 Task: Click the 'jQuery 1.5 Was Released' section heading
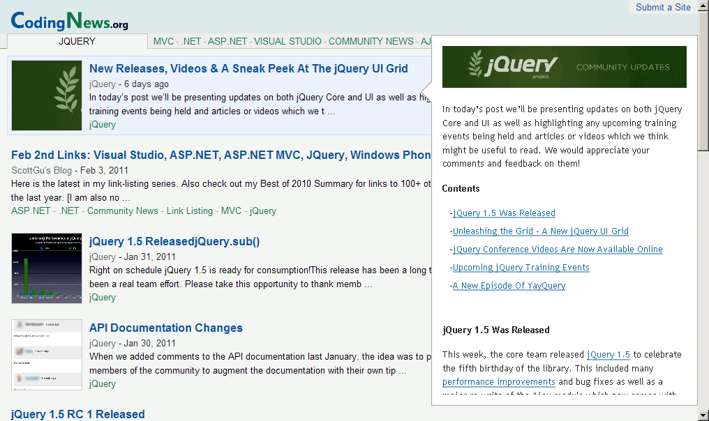(x=496, y=330)
